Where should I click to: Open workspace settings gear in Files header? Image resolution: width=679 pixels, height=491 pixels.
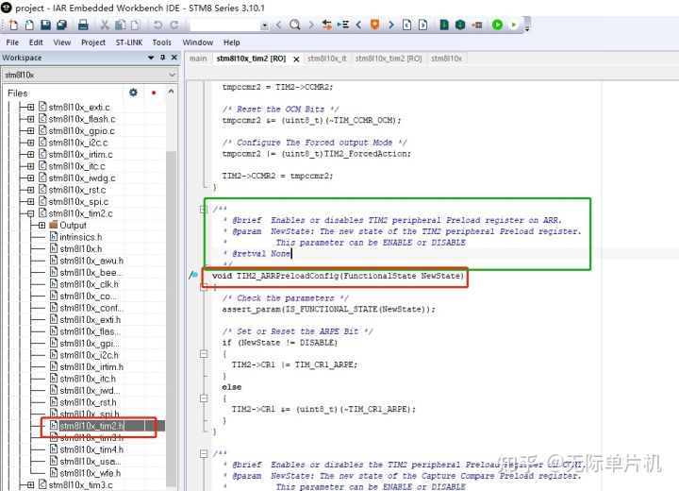[133, 93]
